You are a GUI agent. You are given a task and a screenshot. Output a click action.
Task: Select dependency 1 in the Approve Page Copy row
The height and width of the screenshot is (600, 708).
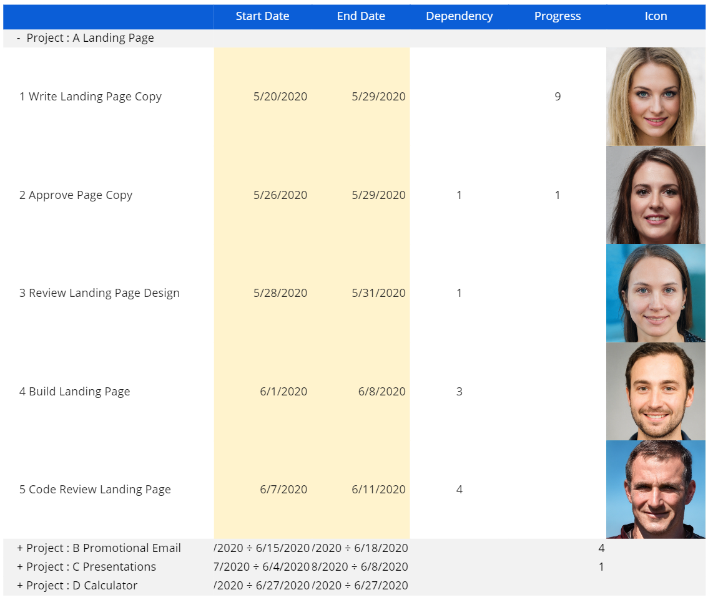[x=460, y=195]
